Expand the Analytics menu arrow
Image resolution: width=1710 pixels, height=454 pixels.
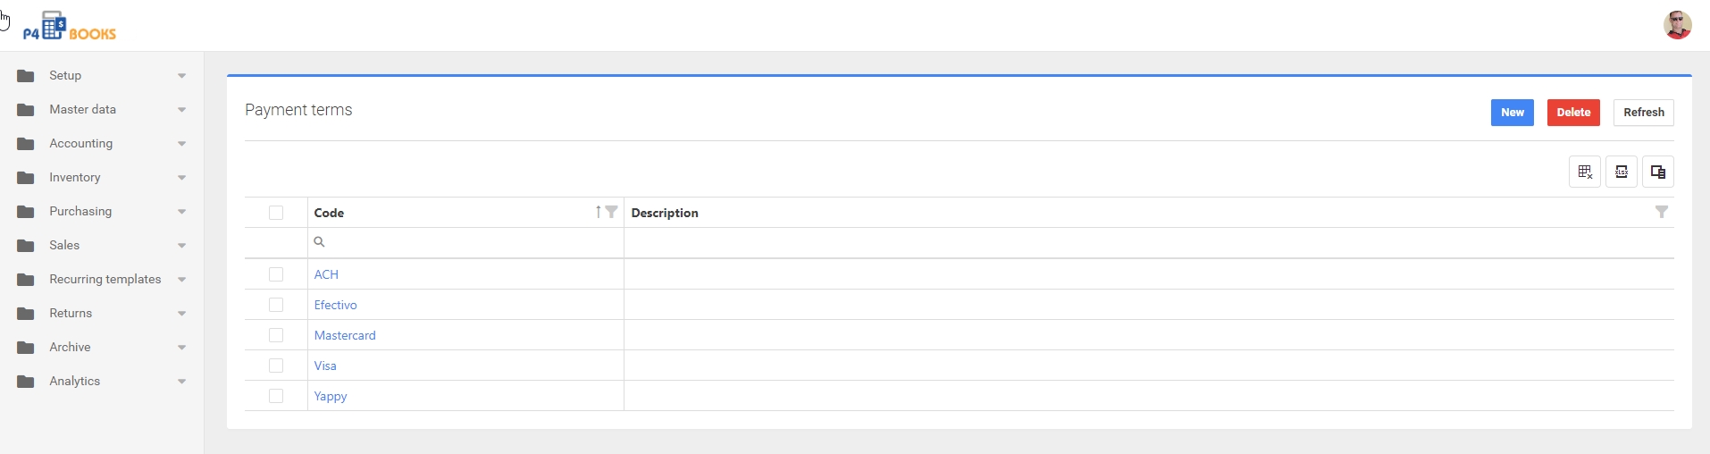click(181, 382)
